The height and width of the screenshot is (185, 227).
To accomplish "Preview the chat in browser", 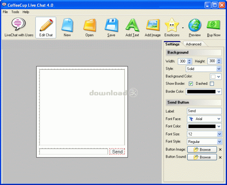I will pyautogui.click(x=195, y=28).
